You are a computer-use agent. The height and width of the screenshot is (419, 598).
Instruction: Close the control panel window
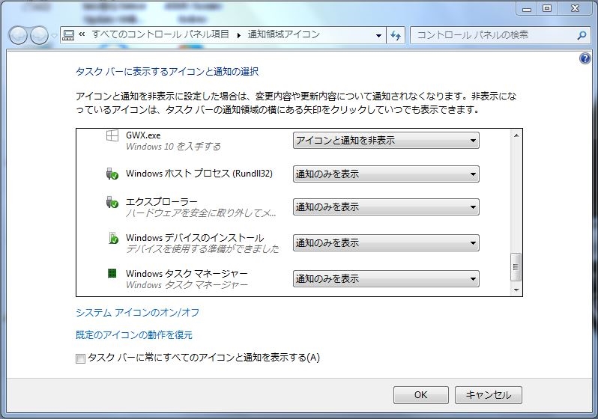click(x=575, y=8)
